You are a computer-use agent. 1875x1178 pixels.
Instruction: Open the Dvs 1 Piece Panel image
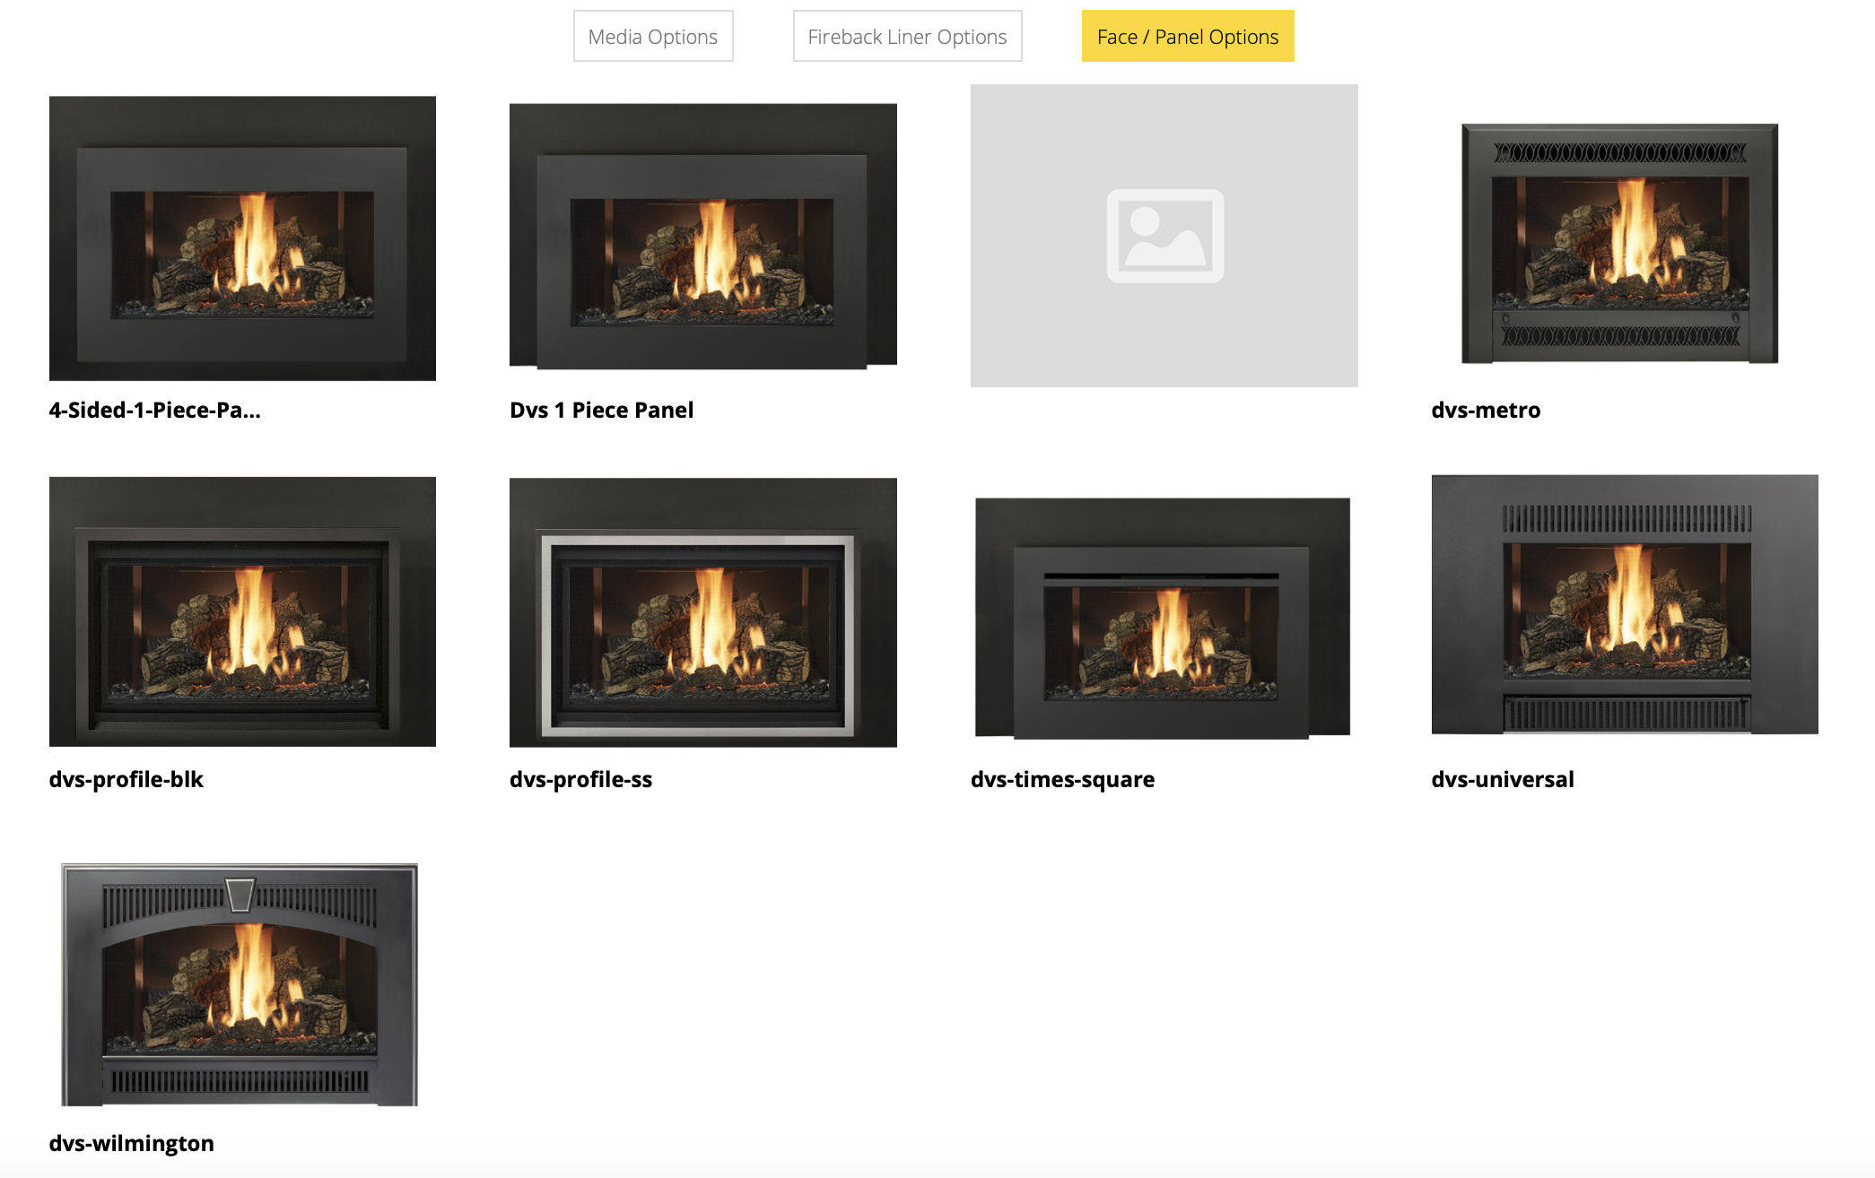click(703, 236)
